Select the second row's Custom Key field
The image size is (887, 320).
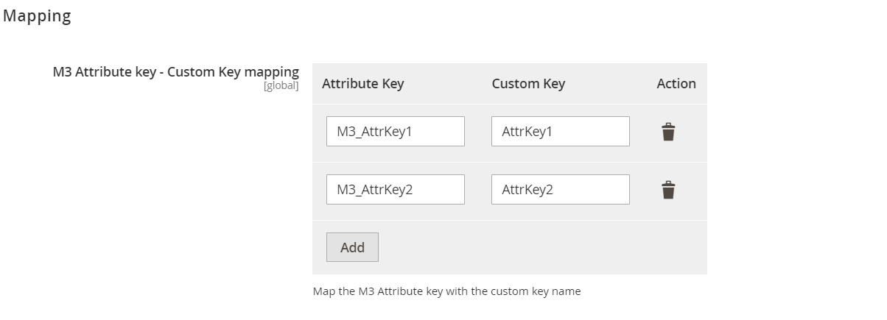click(x=560, y=190)
